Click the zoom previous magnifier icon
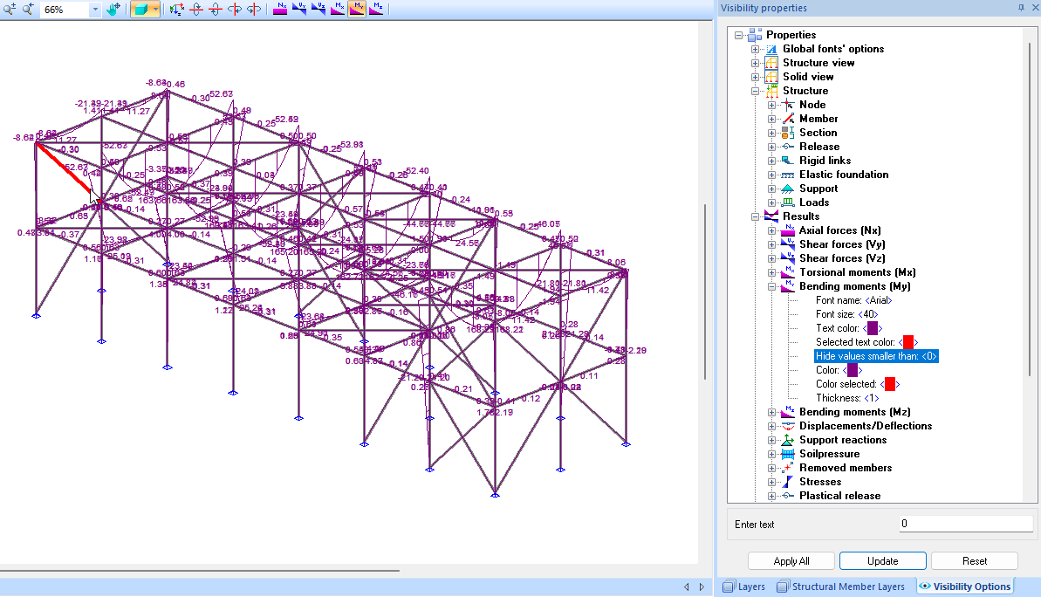This screenshot has height=597, width=1041. pos(28,10)
